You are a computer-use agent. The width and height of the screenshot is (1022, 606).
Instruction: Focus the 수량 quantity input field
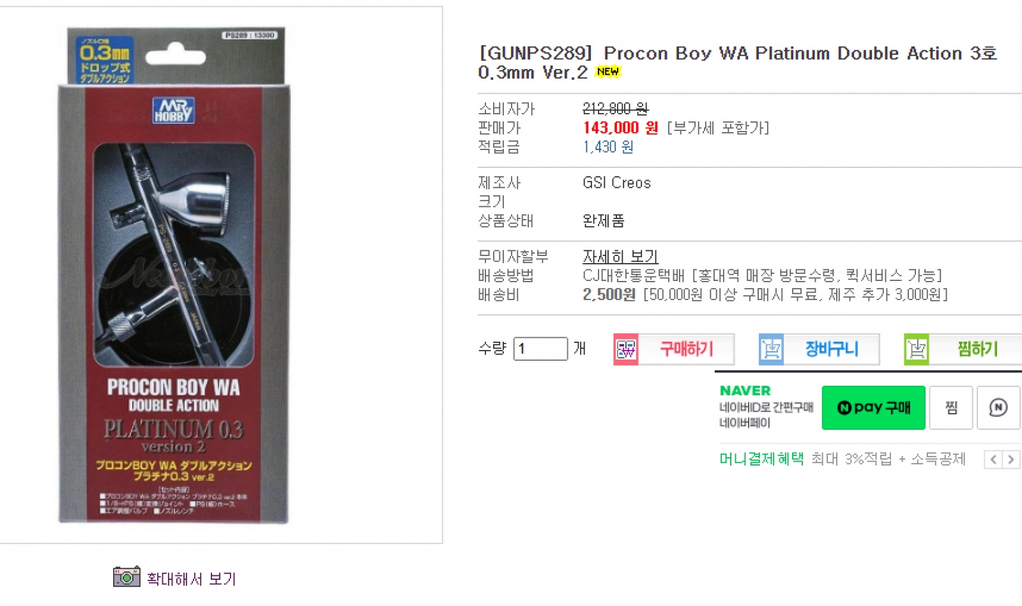click(540, 349)
